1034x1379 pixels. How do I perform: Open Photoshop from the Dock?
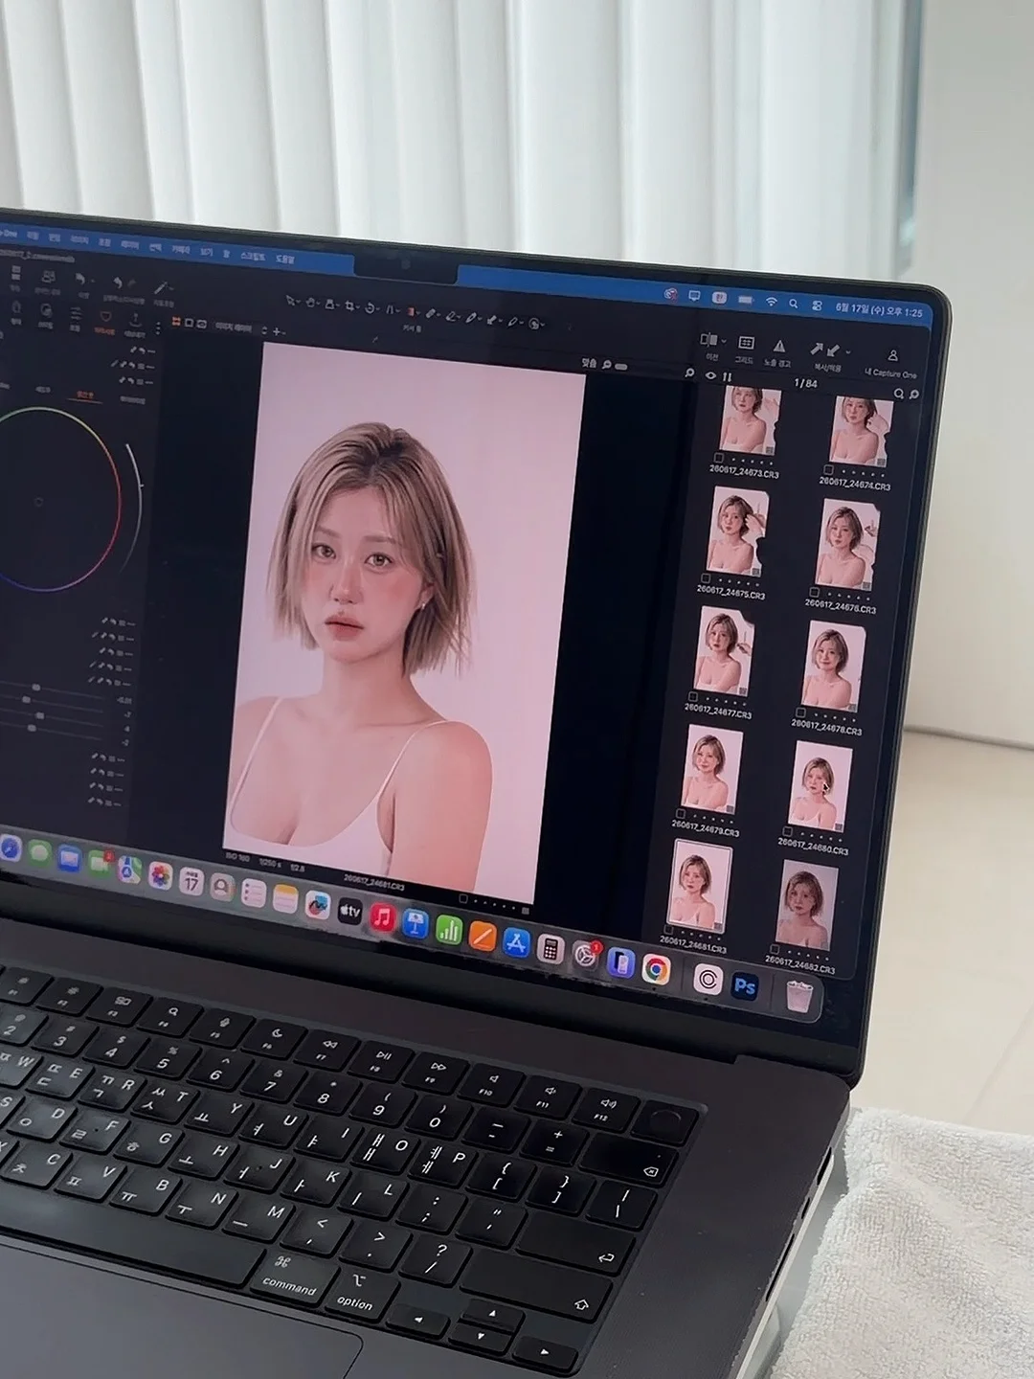(x=745, y=985)
